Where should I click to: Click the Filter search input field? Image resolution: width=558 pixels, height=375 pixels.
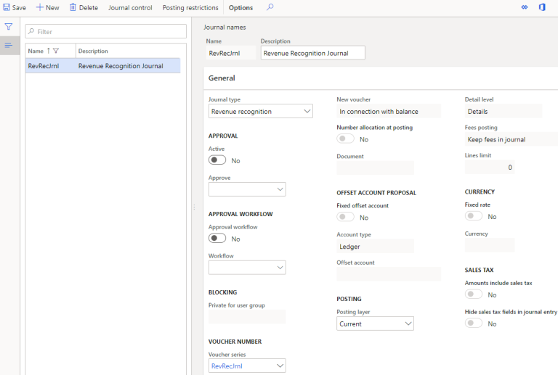pos(109,32)
